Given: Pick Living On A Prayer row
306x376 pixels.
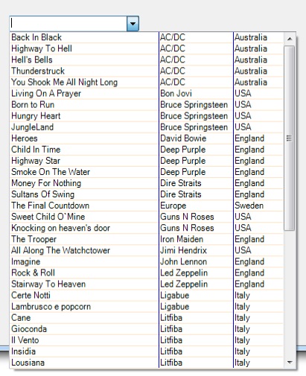Looking at the screenshot, I should pyautogui.click(x=147, y=93).
